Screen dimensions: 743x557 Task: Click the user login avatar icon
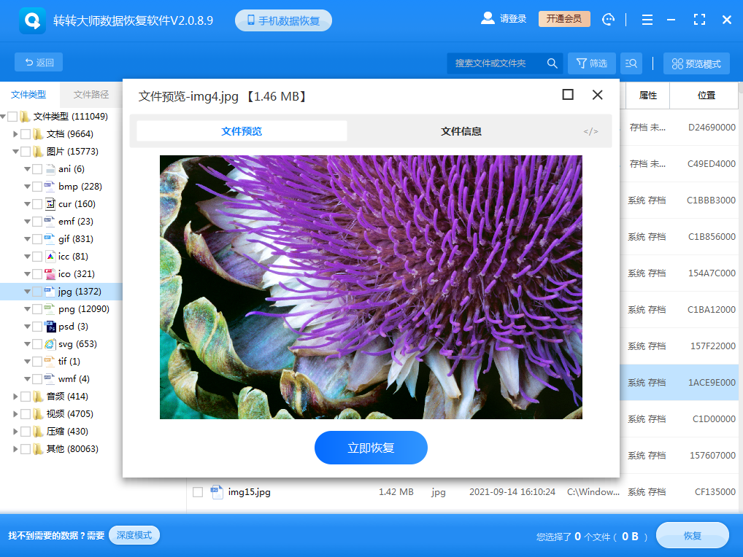pos(488,19)
